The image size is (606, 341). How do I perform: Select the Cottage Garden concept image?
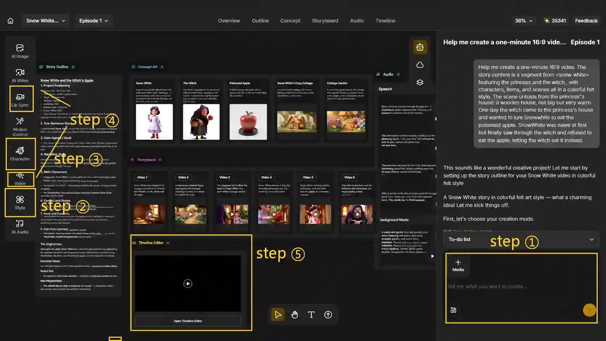click(346, 121)
